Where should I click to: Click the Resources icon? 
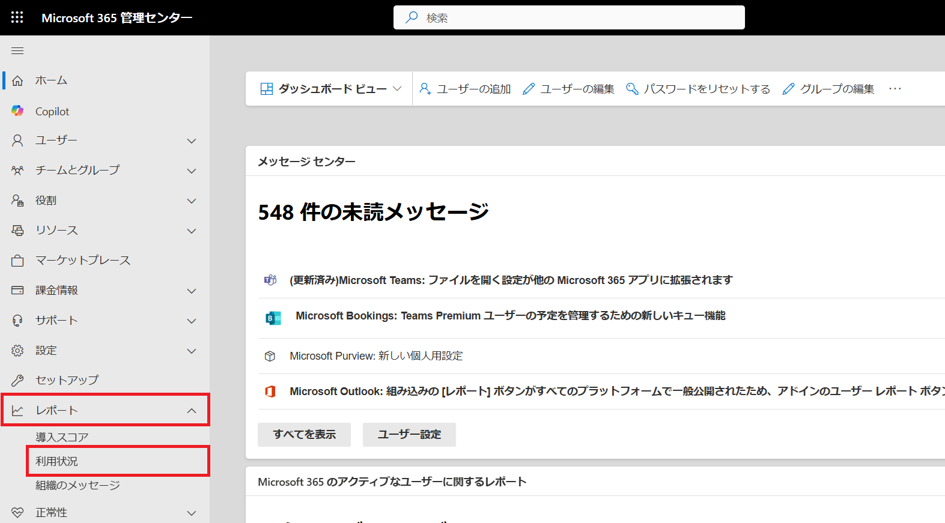point(17,231)
